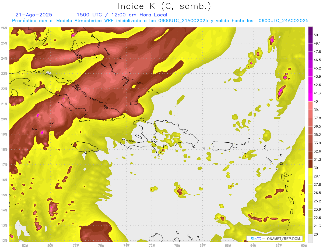Click the longitude tick label '78W'
323x249 pixels.
pos(76,246)
